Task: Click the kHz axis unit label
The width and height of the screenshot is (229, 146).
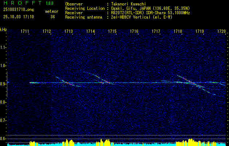Action: pos(4,30)
